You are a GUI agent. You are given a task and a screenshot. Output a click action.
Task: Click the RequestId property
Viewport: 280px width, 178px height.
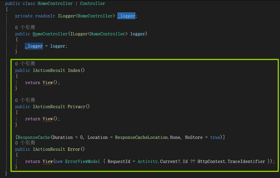tap(119, 161)
